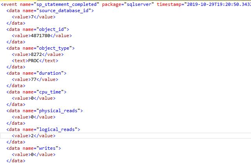Click the cpu_time data tag
The height and width of the screenshot is (165, 251).
37,92
